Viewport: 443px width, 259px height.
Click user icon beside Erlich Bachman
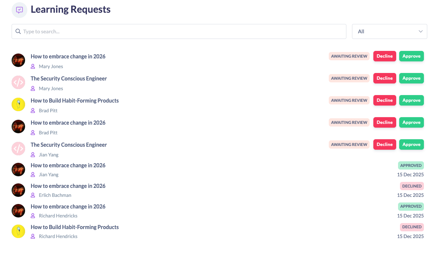(33, 195)
